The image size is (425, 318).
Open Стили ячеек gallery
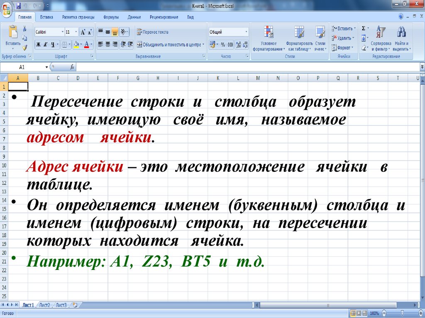click(320, 38)
